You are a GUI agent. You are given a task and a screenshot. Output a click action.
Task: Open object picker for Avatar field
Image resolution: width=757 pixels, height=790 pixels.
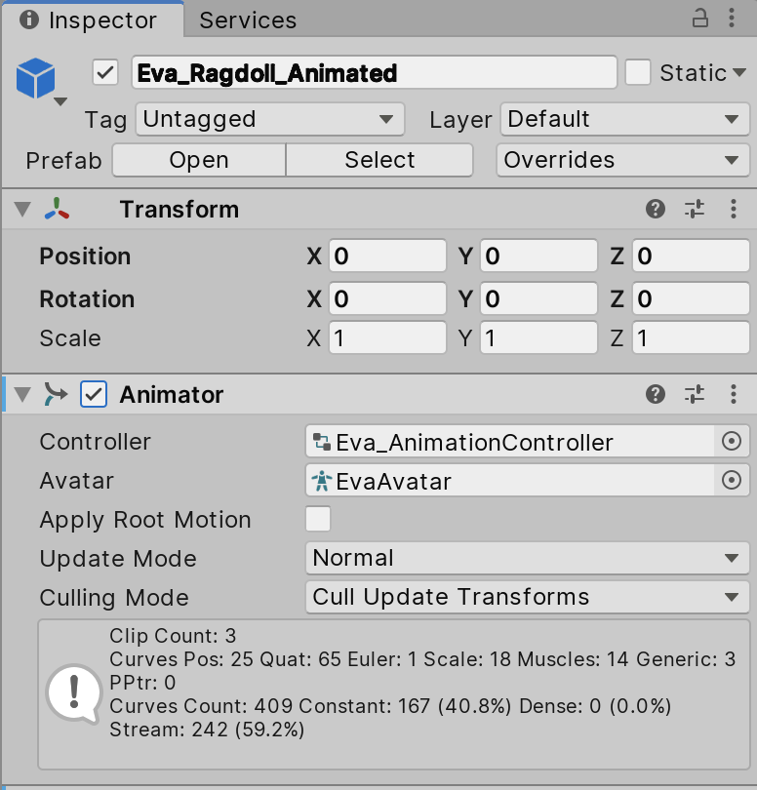tap(731, 481)
